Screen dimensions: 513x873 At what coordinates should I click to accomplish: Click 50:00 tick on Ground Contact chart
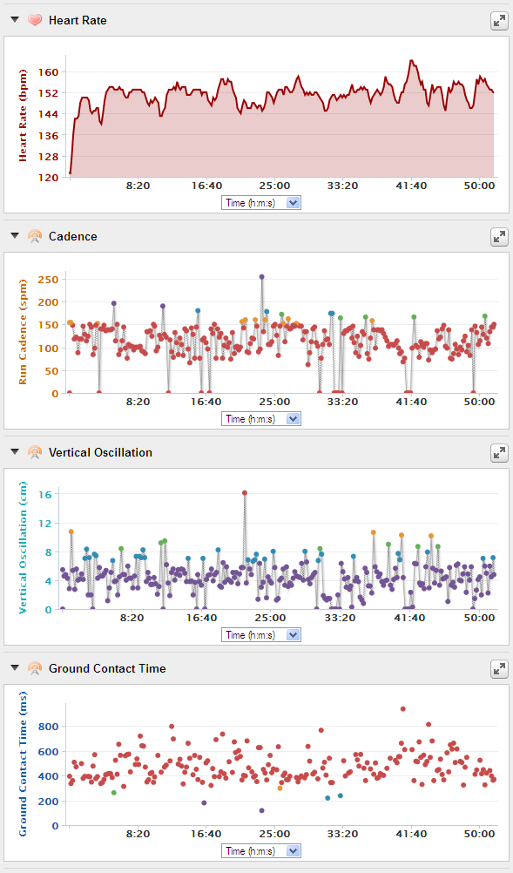(480, 834)
